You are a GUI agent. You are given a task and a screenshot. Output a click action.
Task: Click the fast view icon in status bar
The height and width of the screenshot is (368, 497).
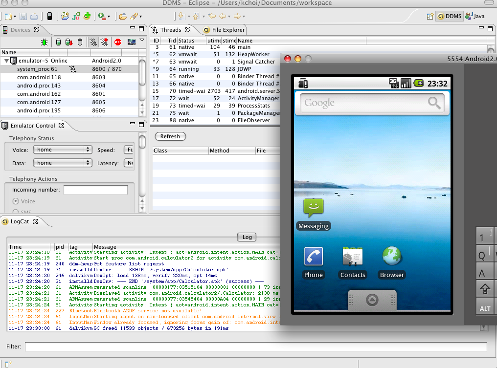click(x=8, y=364)
